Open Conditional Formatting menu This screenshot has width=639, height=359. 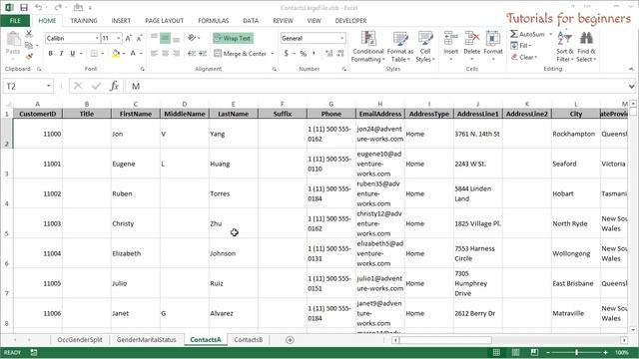coord(368,47)
